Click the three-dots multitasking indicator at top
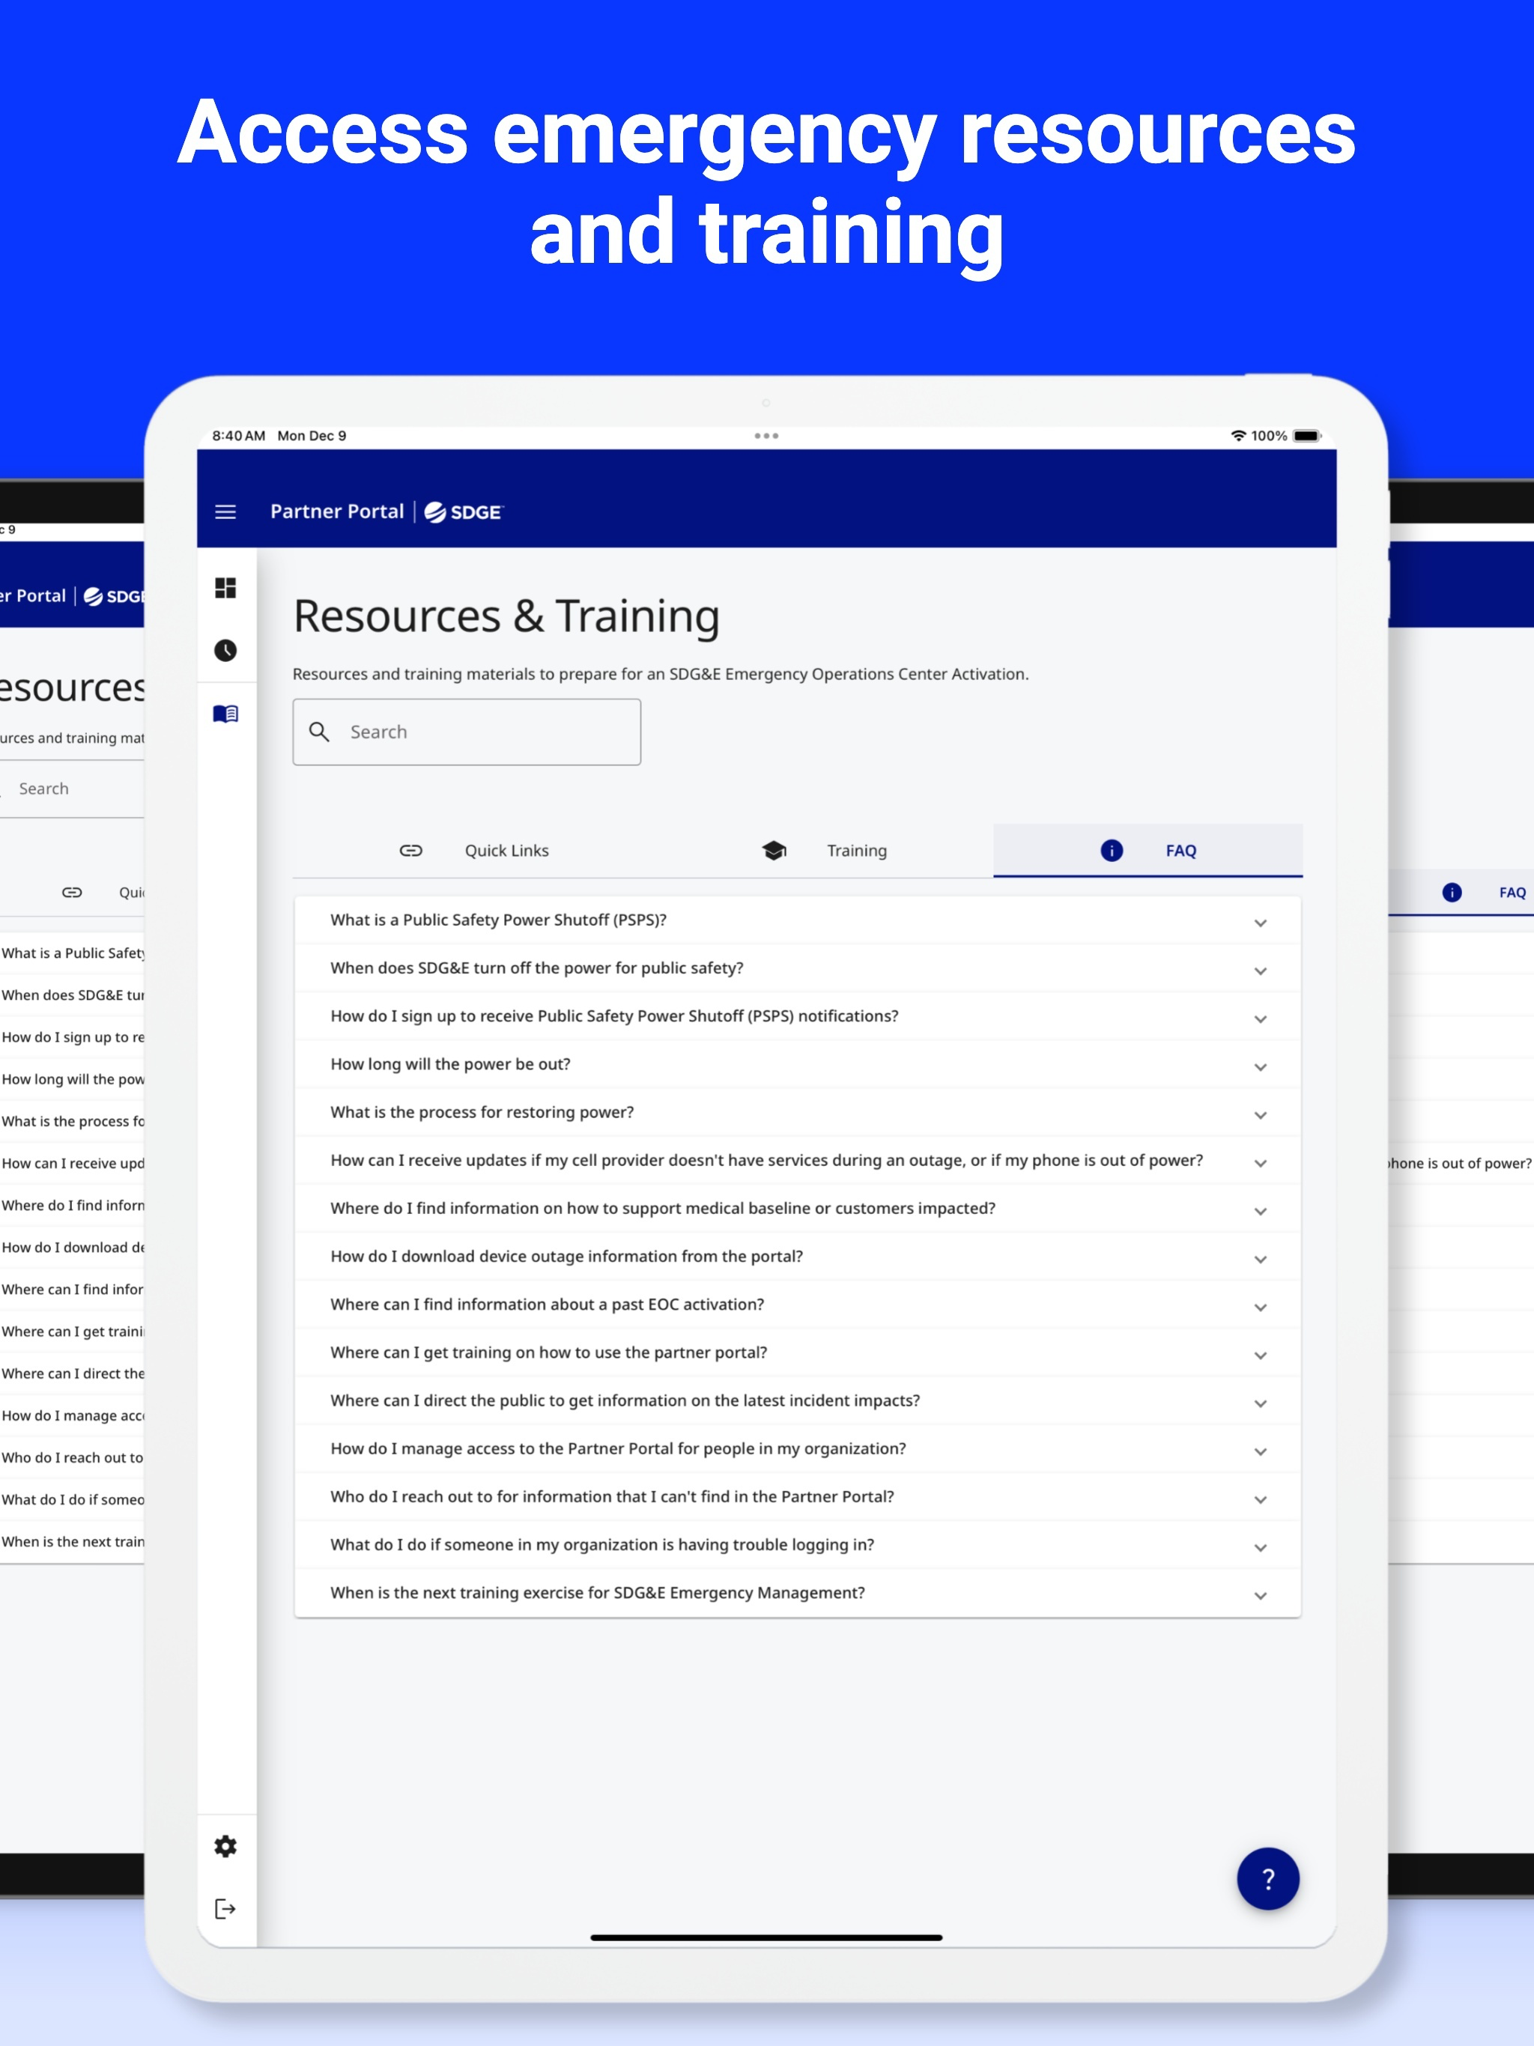Image resolution: width=1534 pixels, height=2046 pixels. pos(766,436)
